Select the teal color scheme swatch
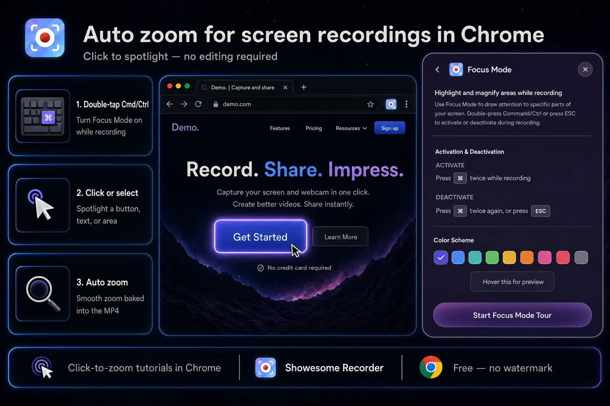Viewport: 610px width, 406px height. pyautogui.click(x=475, y=257)
